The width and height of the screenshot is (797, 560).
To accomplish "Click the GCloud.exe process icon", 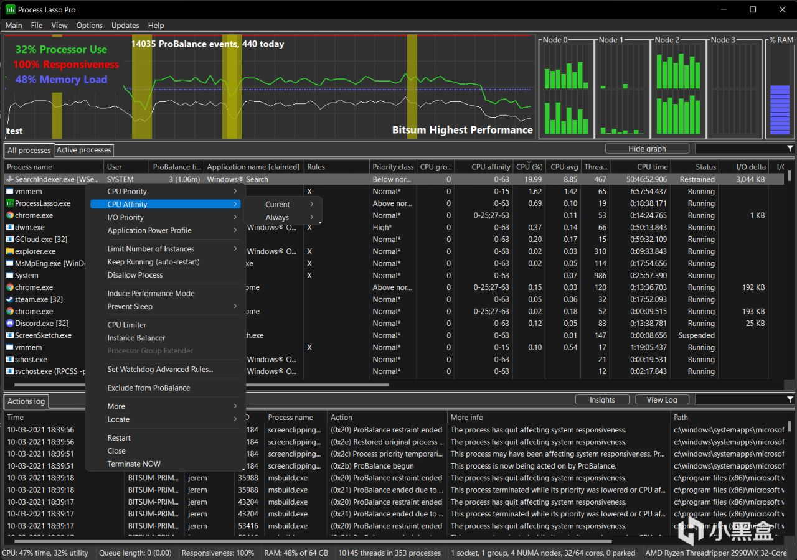I will point(9,240).
